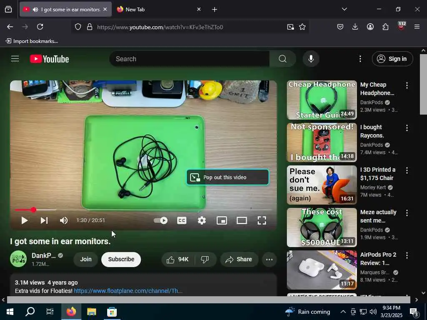Image resolution: width=427 pixels, height=320 pixels.
Task: View site security lock info
Action: tap(90, 27)
